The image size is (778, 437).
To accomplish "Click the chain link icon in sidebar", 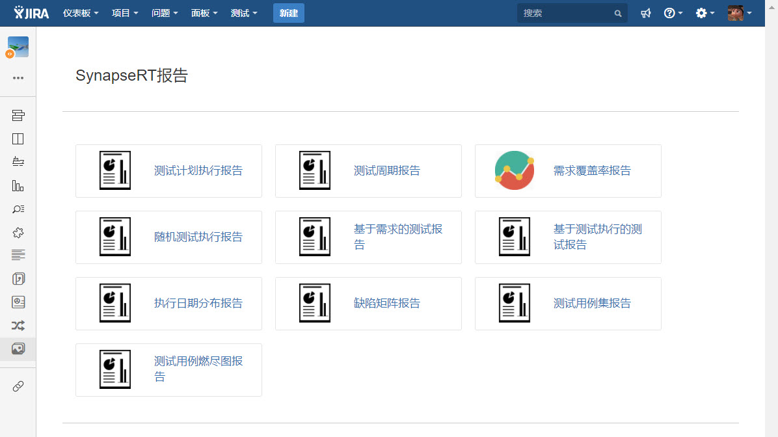I will tap(18, 386).
